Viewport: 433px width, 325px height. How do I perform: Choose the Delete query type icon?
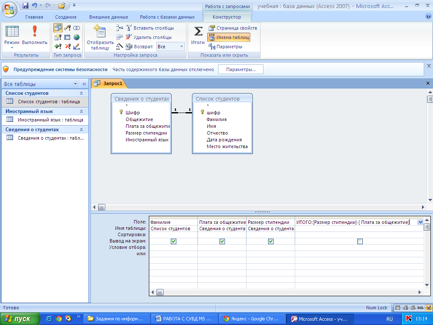(67, 47)
